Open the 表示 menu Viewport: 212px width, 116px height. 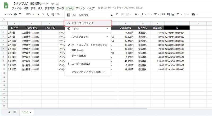click(x=33, y=8)
